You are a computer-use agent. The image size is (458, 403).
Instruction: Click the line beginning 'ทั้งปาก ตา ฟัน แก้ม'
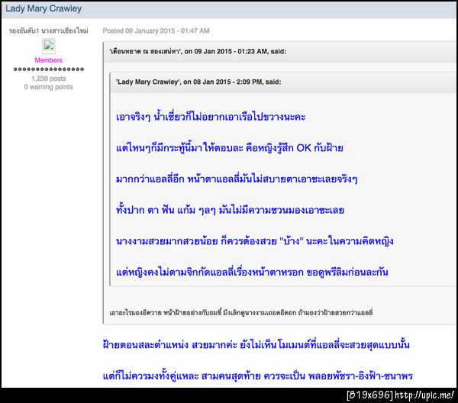(x=231, y=210)
